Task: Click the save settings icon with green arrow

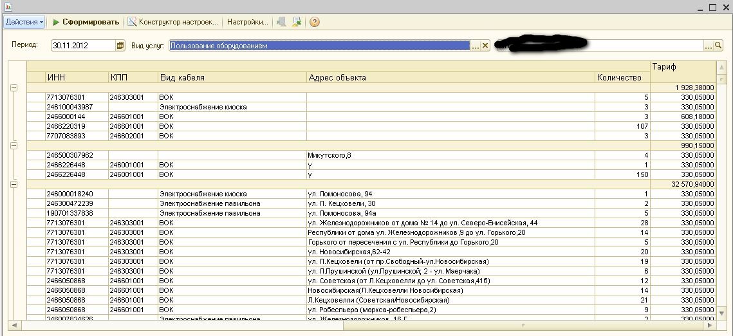Action: pyautogui.click(x=297, y=22)
